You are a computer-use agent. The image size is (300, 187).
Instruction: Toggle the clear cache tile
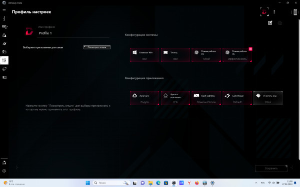(x=268, y=98)
